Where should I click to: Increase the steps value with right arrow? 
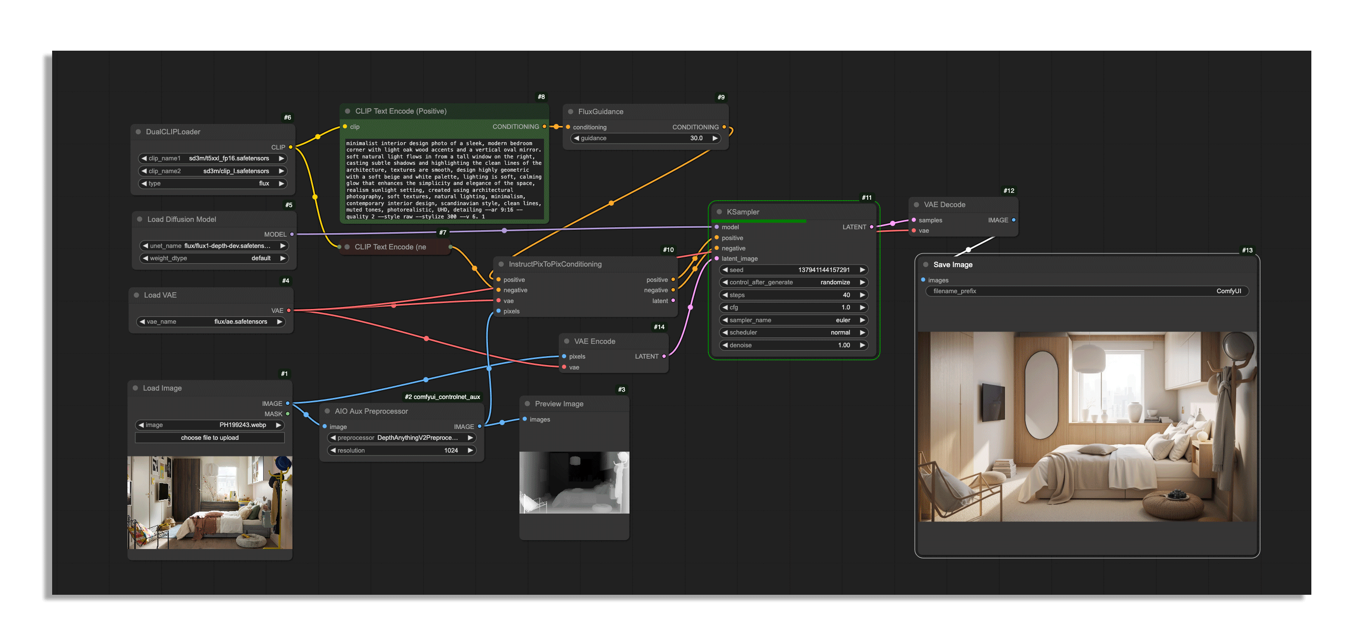862,295
